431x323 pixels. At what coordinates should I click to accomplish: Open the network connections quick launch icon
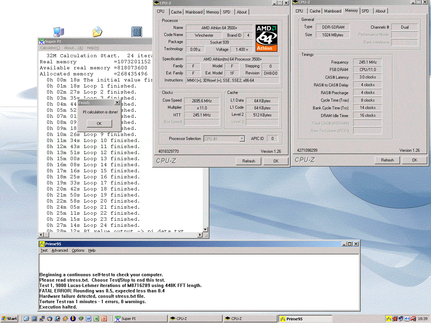[42, 319]
